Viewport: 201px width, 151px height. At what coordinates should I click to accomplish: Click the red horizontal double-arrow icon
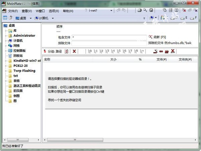[x=161, y=52]
